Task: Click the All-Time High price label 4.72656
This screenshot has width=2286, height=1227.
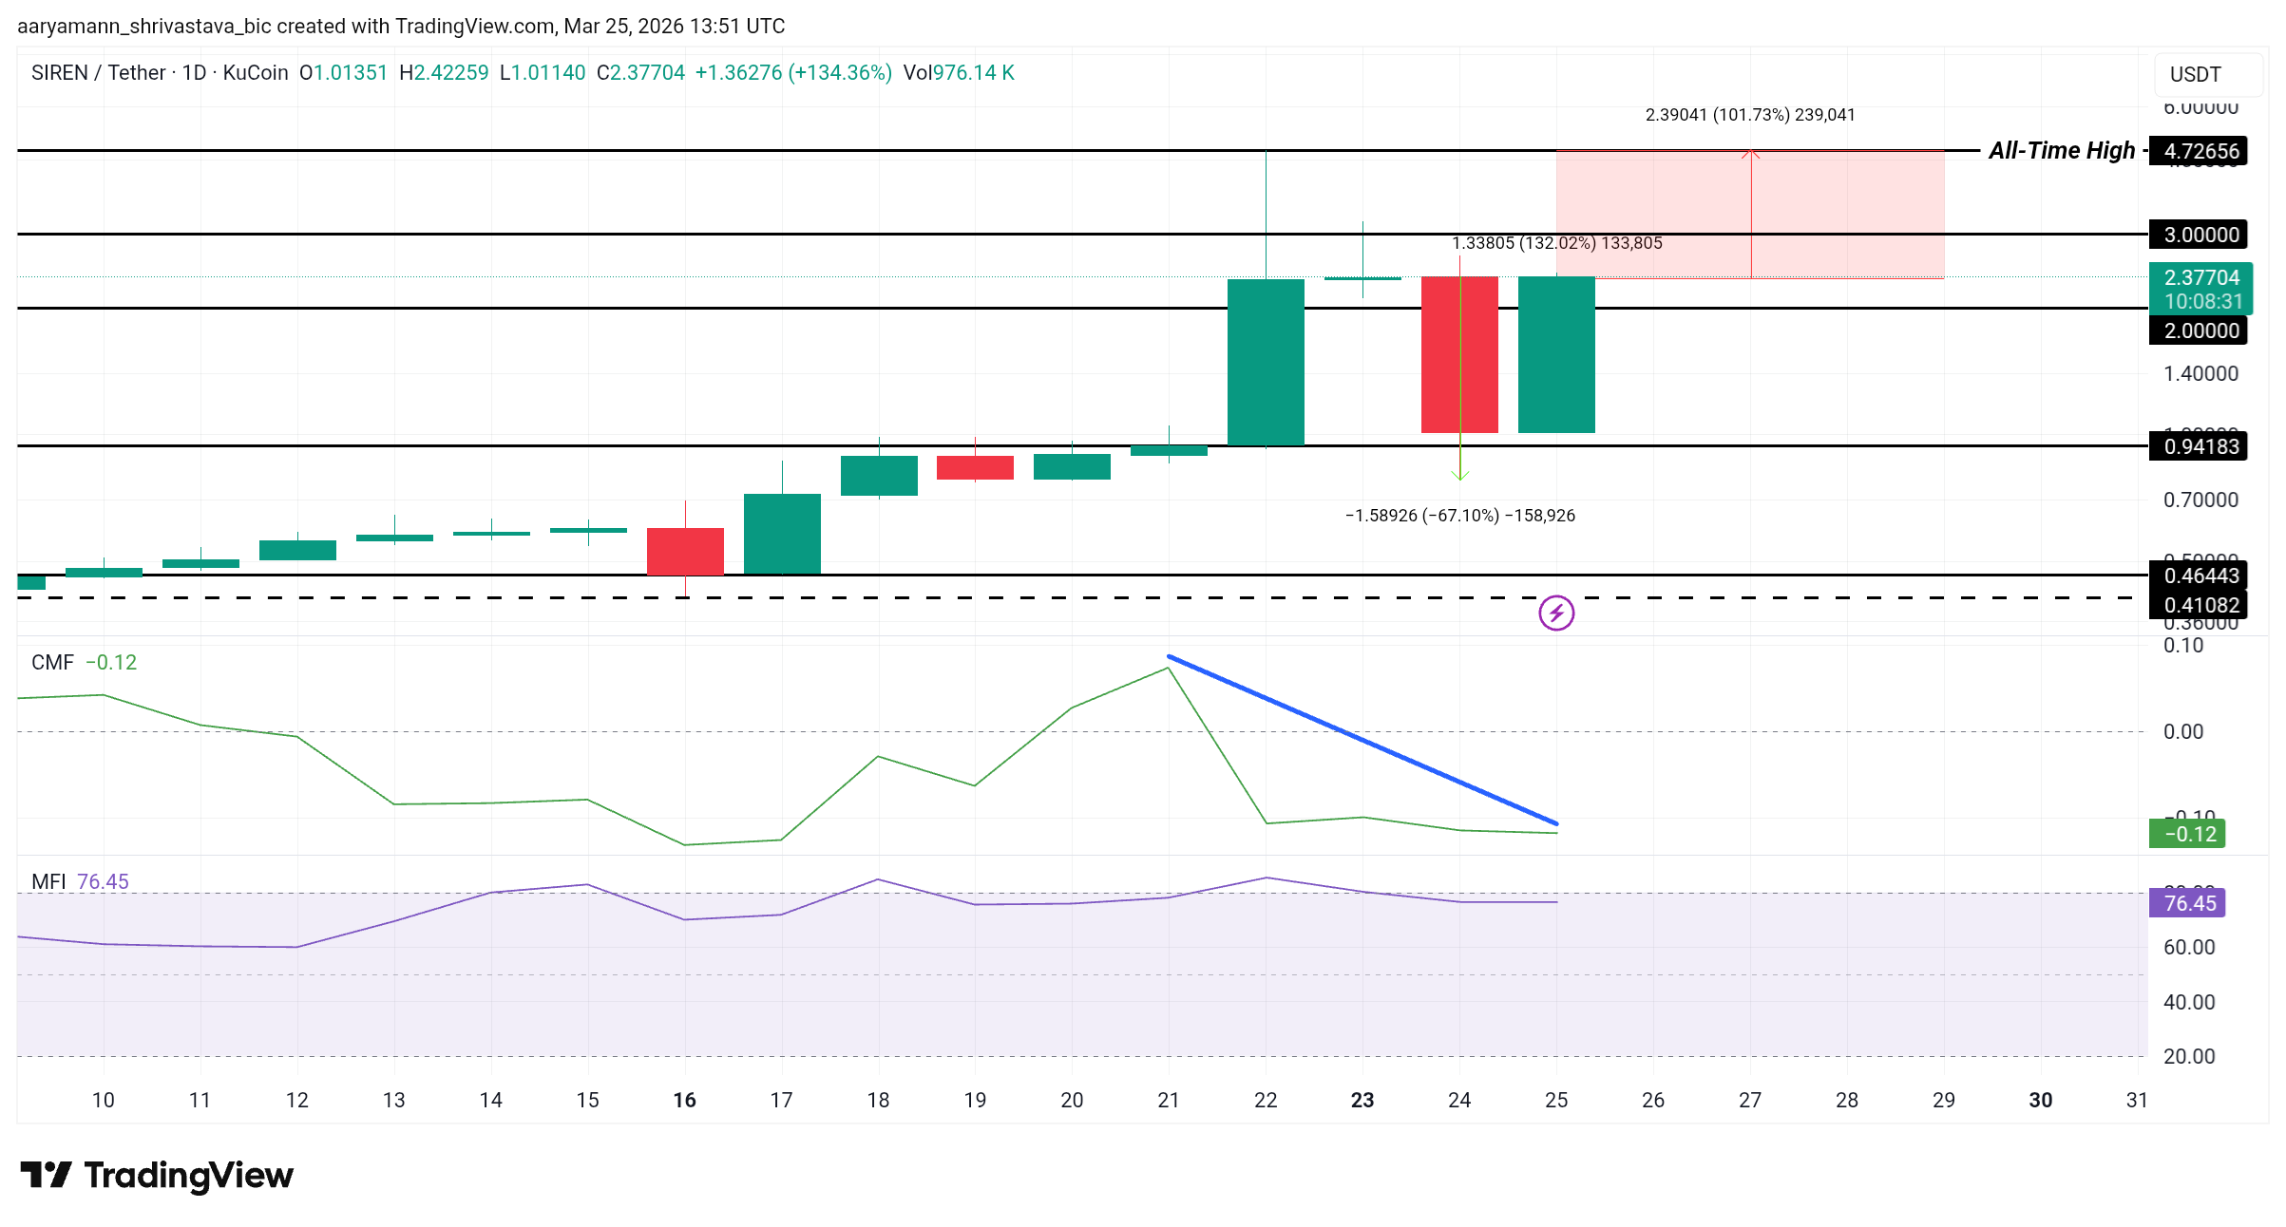Action: (x=2199, y=151)
